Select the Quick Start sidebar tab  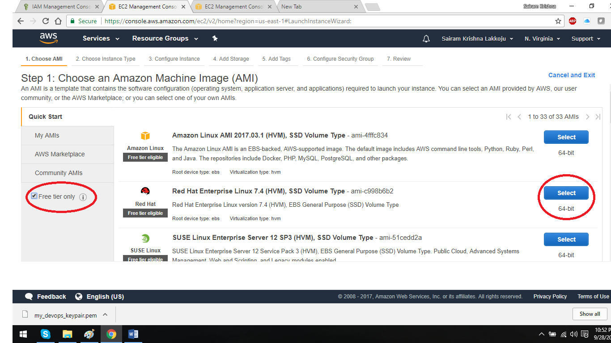(x=67, y=117)
